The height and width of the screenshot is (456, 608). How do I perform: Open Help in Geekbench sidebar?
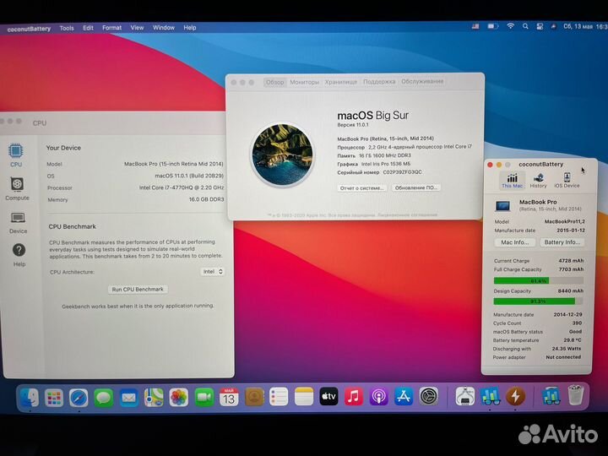click(x=19, y=255)
